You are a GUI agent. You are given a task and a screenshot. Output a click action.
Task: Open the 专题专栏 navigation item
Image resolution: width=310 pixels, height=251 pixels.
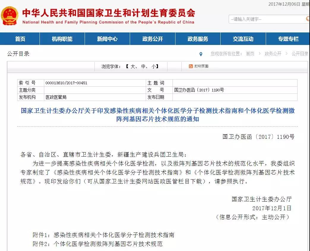(x=288, y=39)
